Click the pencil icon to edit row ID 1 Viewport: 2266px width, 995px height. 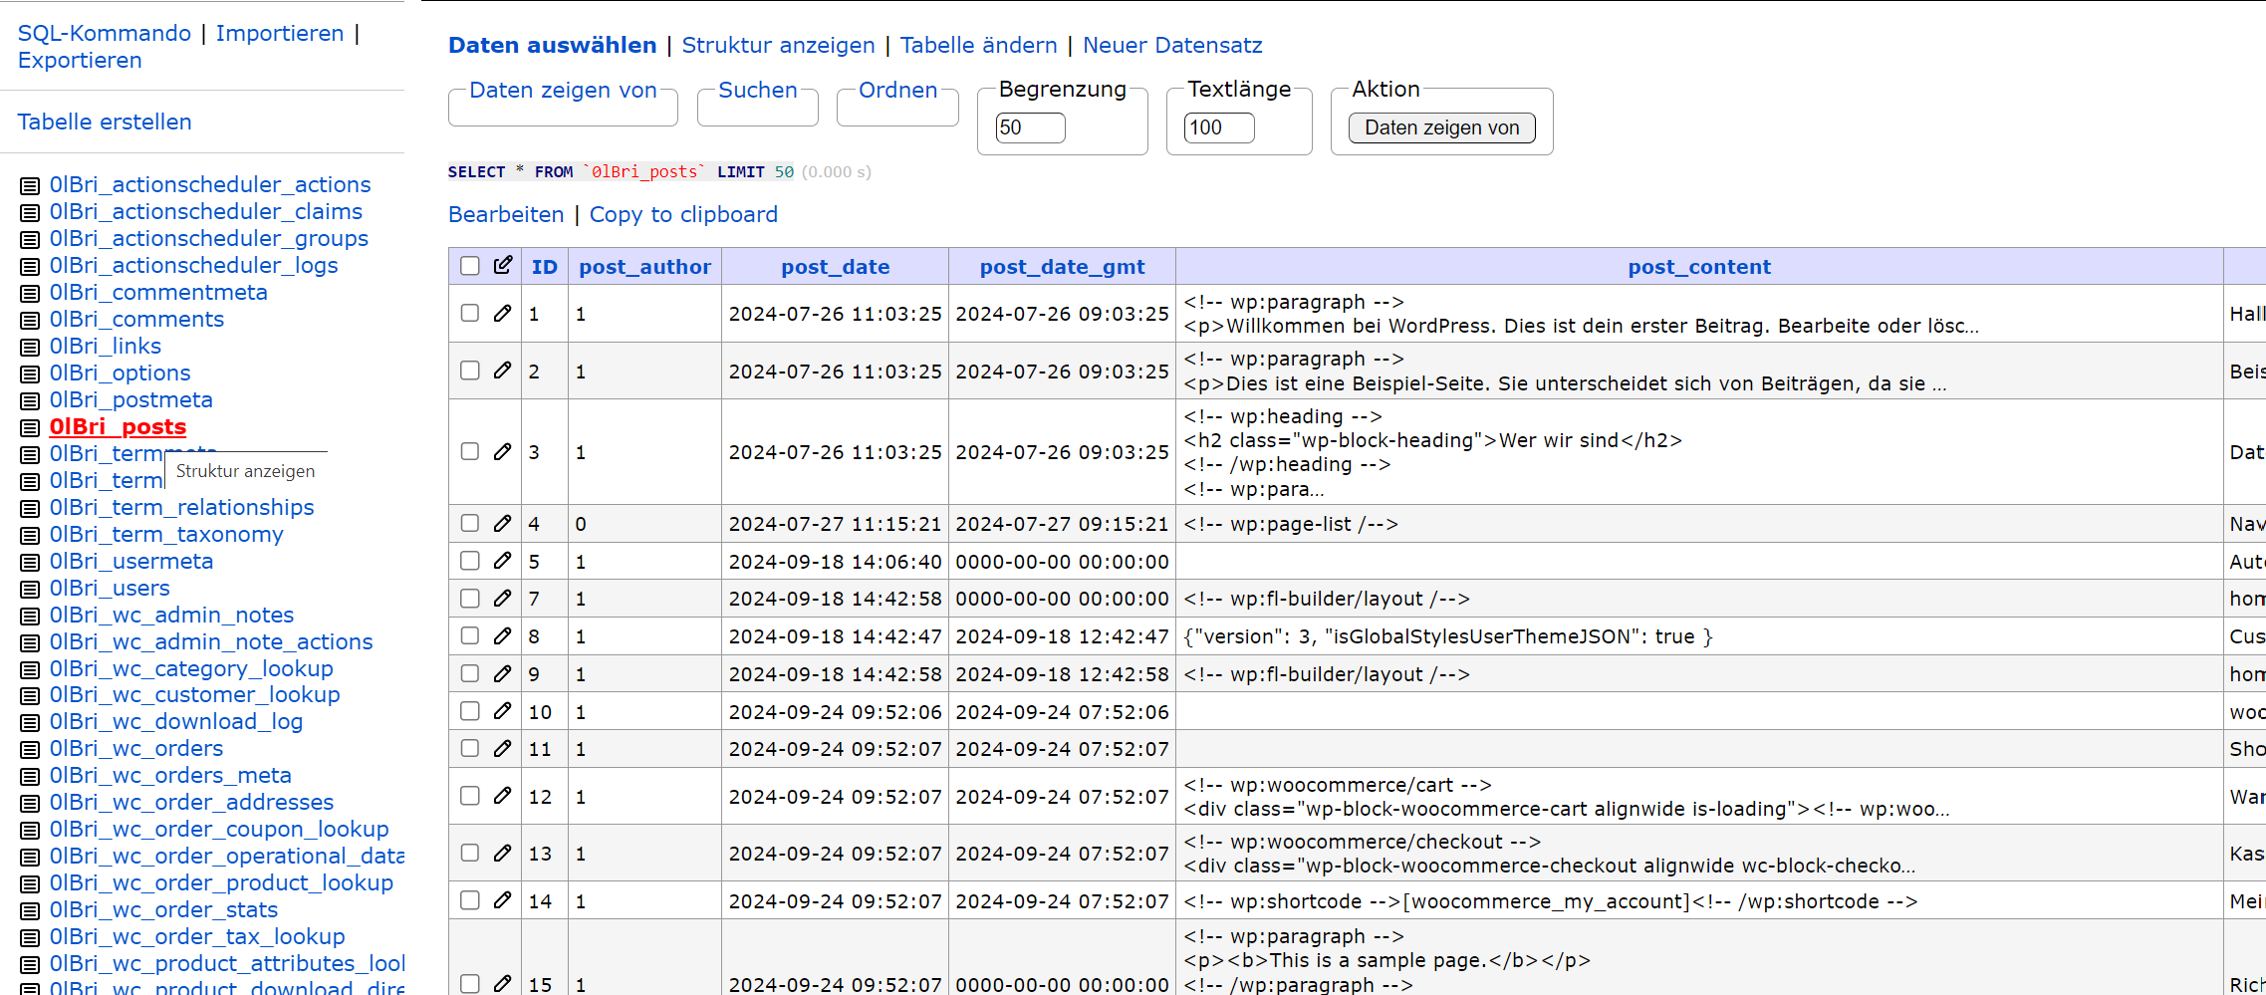click(503, 313)
